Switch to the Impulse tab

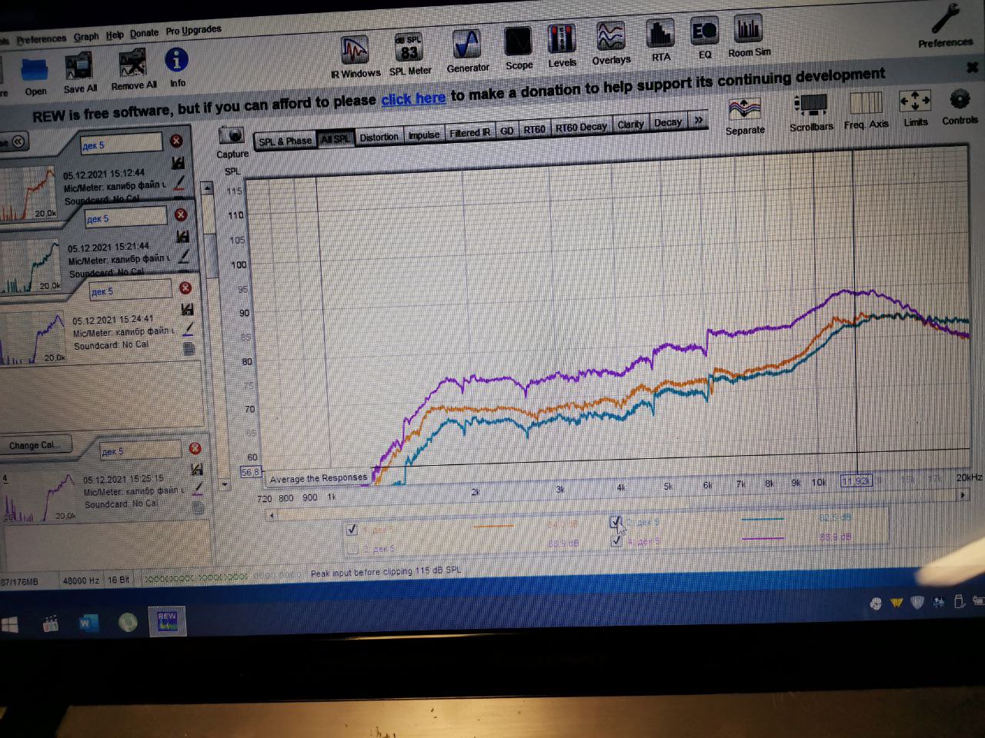point(423,135)
